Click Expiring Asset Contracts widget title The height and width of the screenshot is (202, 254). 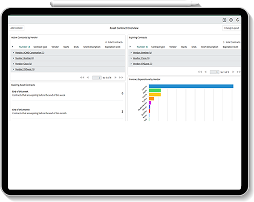click(23, 85)
